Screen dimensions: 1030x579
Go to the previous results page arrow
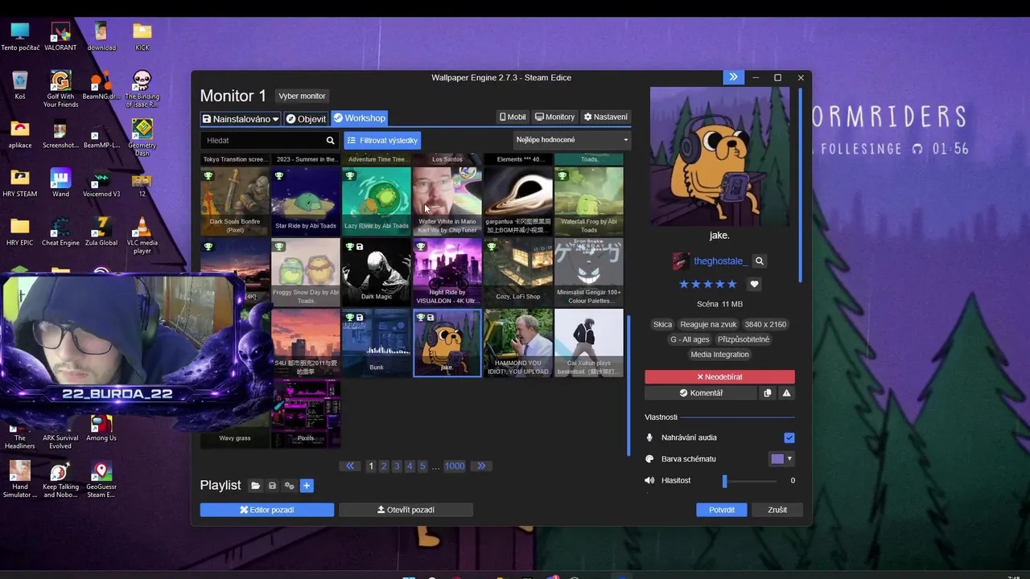[350, 466]
